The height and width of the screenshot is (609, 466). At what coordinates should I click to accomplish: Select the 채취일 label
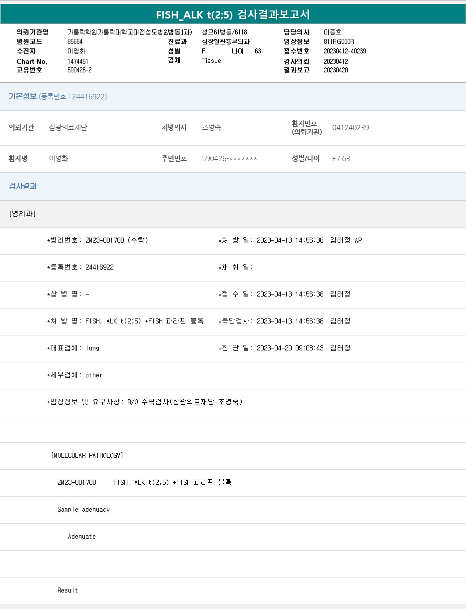pos(236,267)
